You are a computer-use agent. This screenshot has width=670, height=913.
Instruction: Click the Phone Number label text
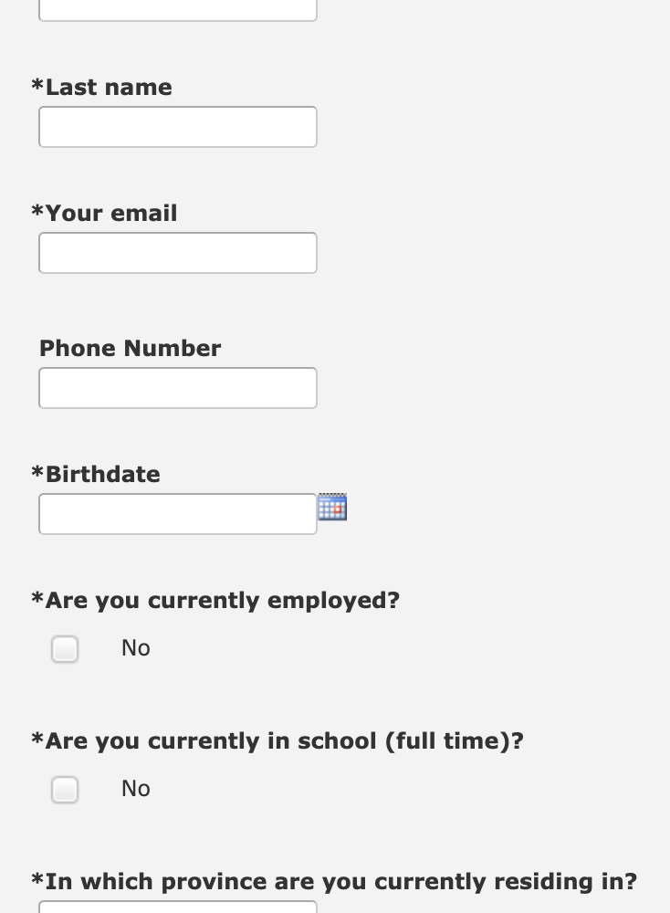click(130, 348)
